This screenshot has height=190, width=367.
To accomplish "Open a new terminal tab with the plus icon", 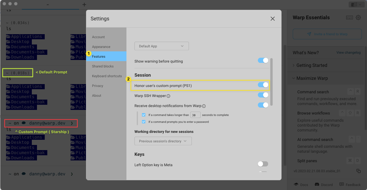I will pyautogui.click(x=84, y=5).
